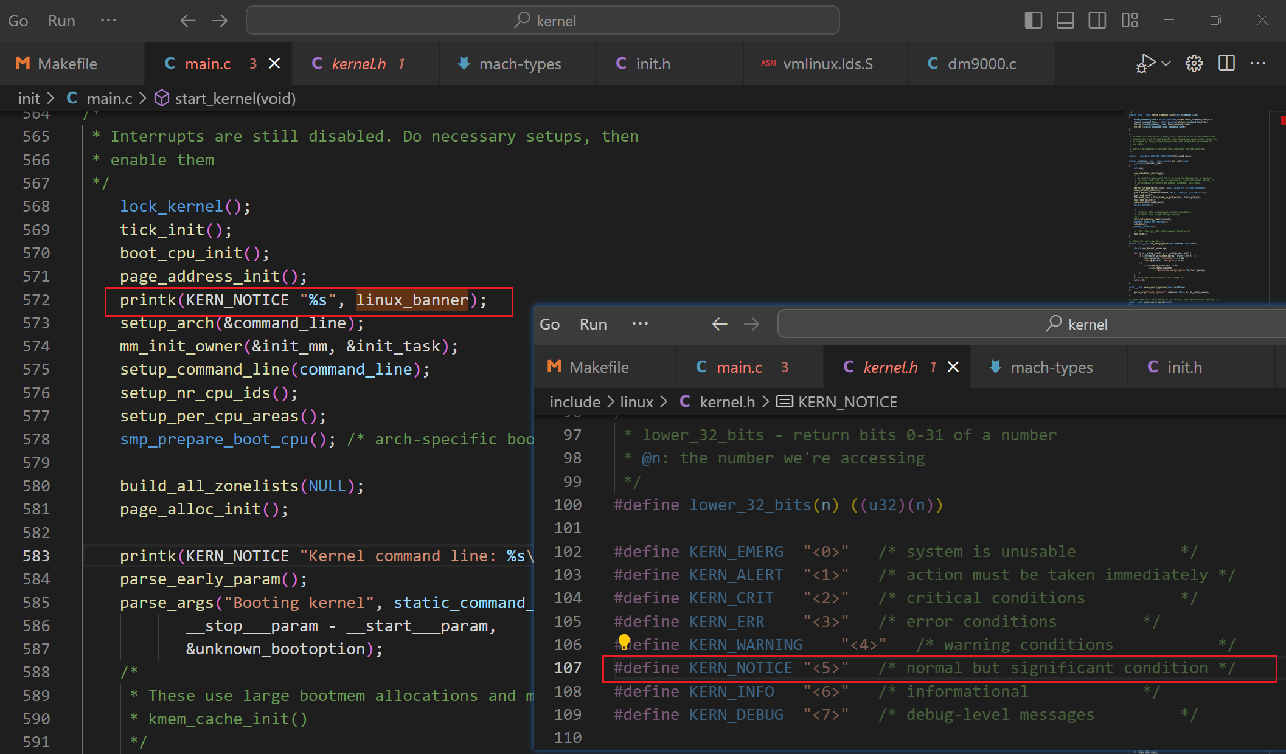
Task: Expand the run options dropdown arrow
Action: pos(1166,63)
